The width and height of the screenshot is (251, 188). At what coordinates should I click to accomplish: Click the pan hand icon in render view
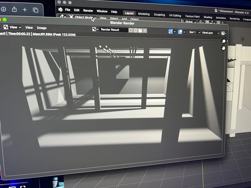[224, 48]
